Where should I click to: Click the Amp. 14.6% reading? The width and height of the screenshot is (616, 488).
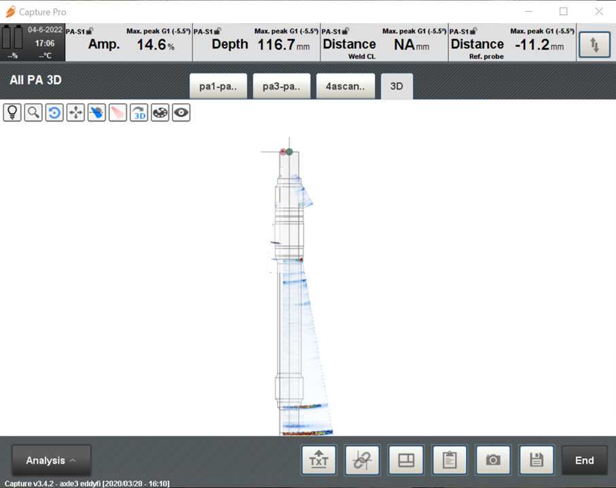pyautogui.click(x=129, y=42)
